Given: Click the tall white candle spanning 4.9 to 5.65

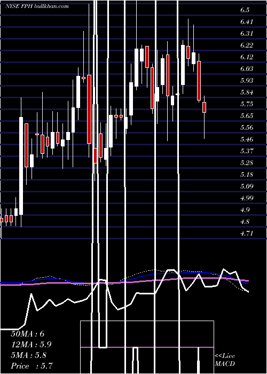Looking at the screenshot, I should pyautogui.click(x=21, y=166).
